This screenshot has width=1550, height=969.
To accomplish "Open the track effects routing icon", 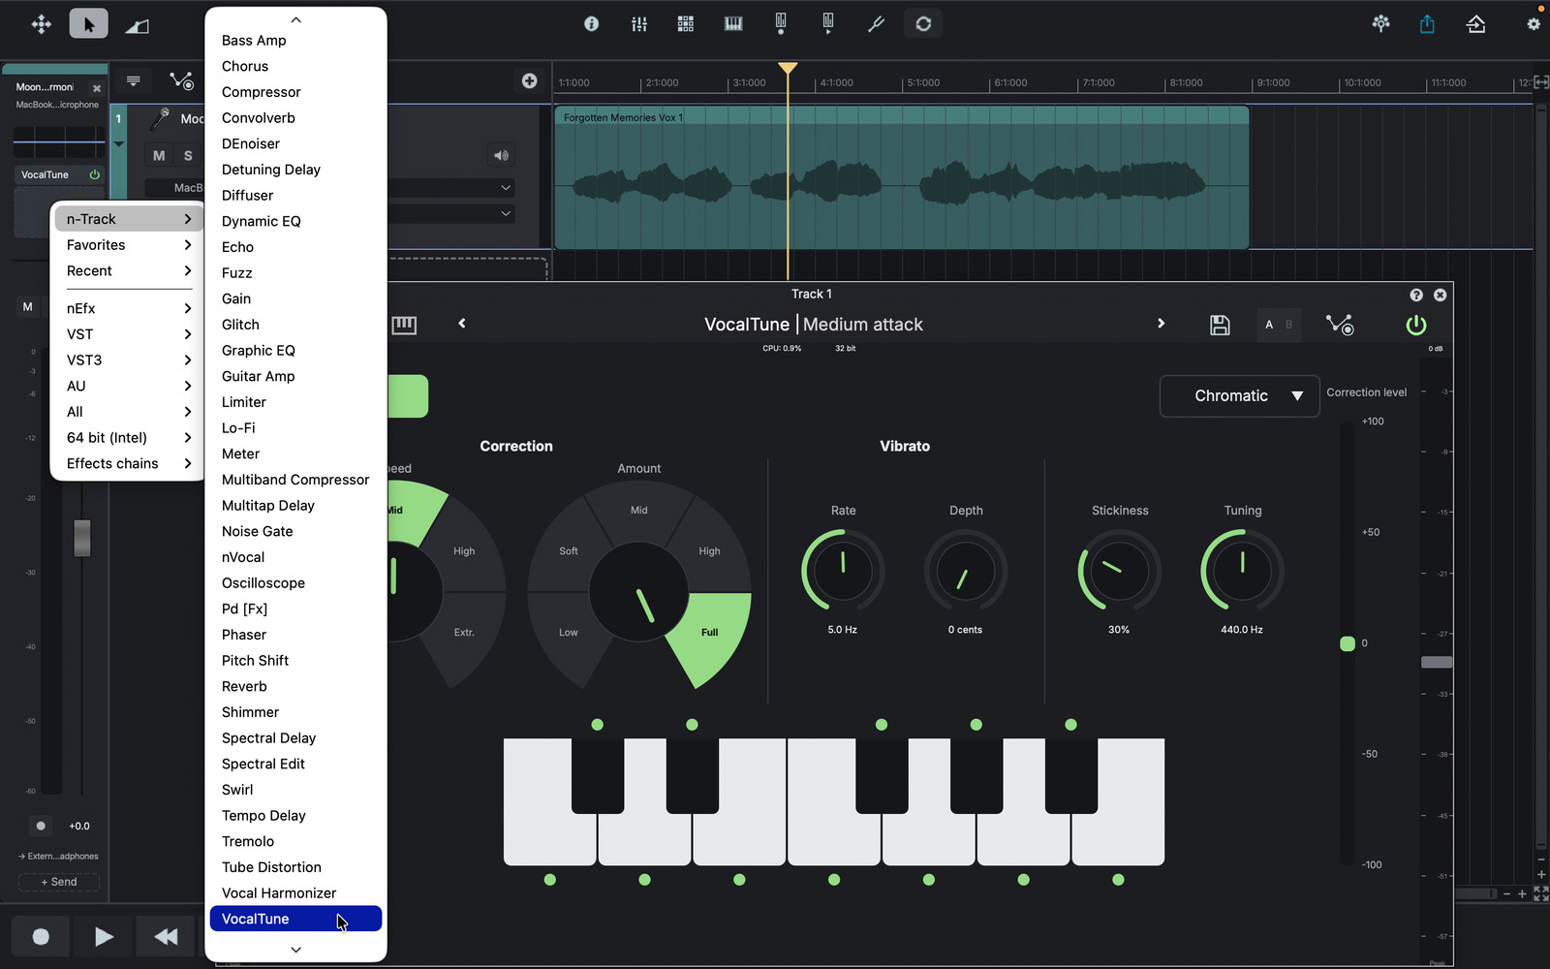I will pyautogui.click(x=181, y=80).
